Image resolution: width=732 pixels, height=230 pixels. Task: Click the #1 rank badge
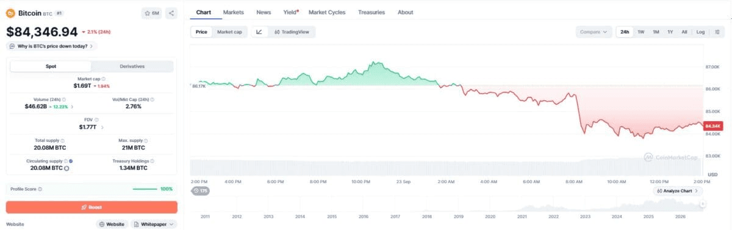click(59, 13)
